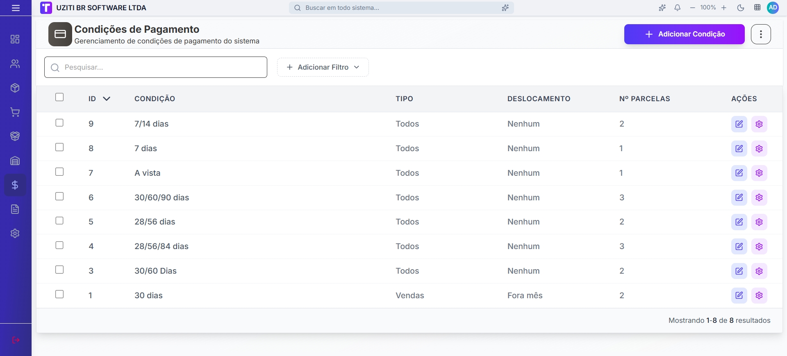Click the Buscar em todo sistema field
787x356 pixels.
[x=401, y=8]
